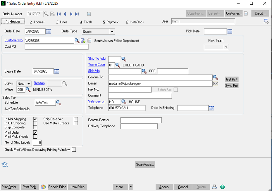Switch to the 3. Lines tab
Image resolution: width=272 pixels, height=191 pixels.
point(62,22)
